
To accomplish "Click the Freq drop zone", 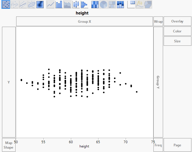I will (x=158, y=145).
